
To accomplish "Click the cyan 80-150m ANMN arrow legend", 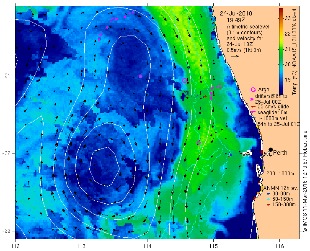I will (269, 199).
